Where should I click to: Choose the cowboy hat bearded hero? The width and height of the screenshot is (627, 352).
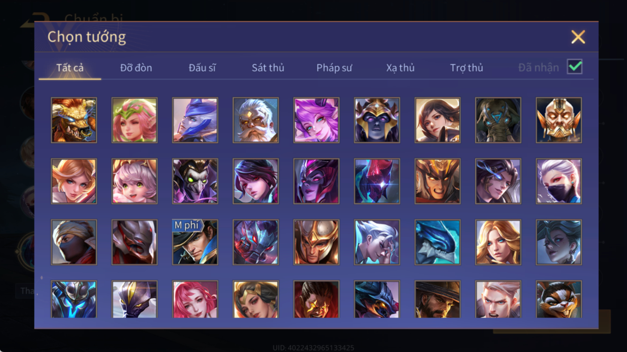tap(437, 299)
